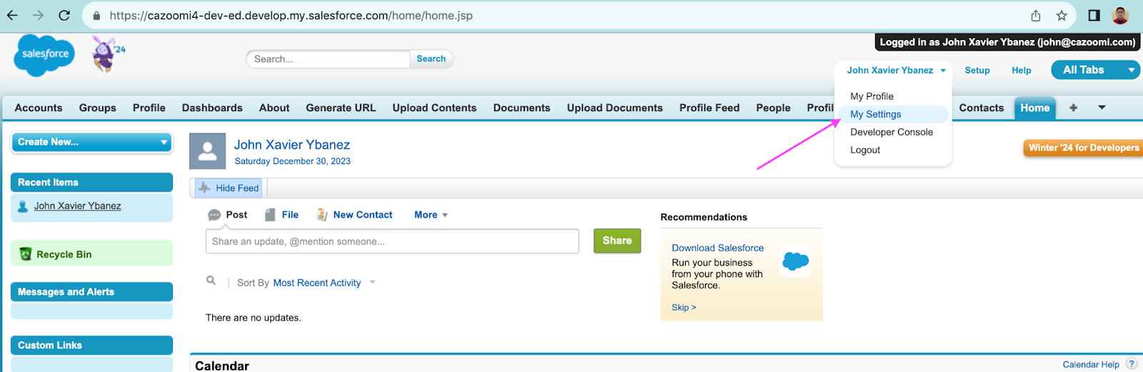Click the browser URL address bar
The height and width of the screenshot is (372, 1143).
point(557,15)
